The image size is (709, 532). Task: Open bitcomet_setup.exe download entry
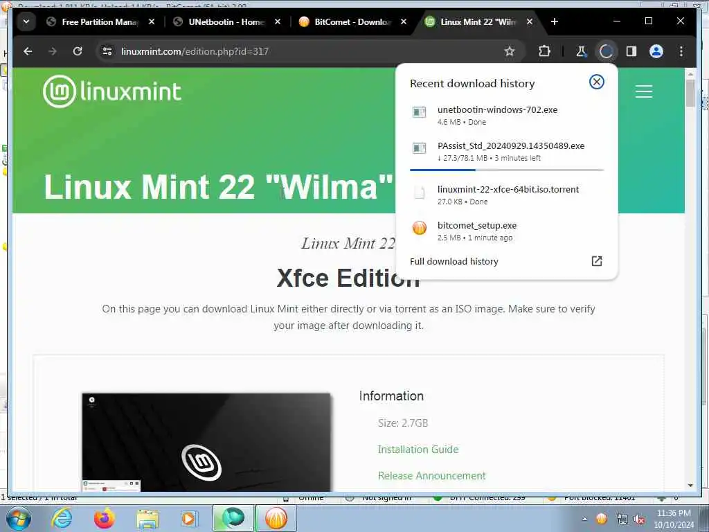[506, 231]
